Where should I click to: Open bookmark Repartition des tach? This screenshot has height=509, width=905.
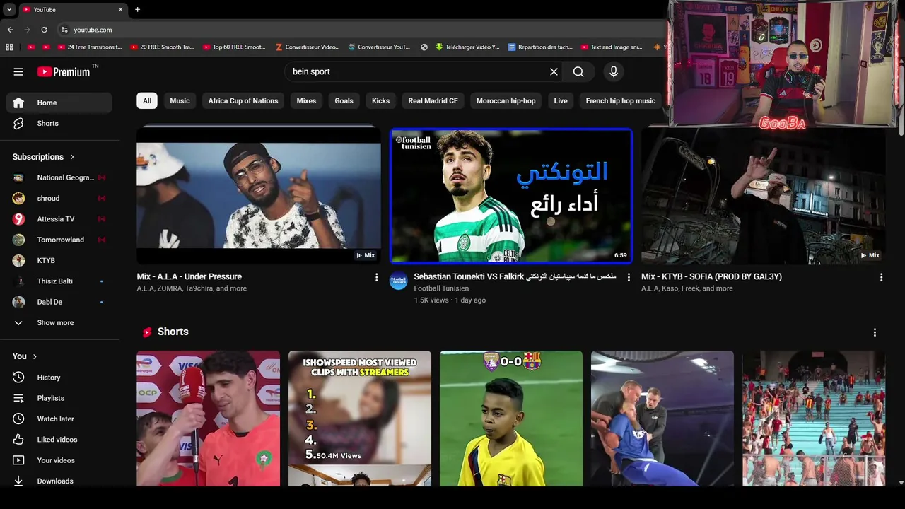point(540,47)
